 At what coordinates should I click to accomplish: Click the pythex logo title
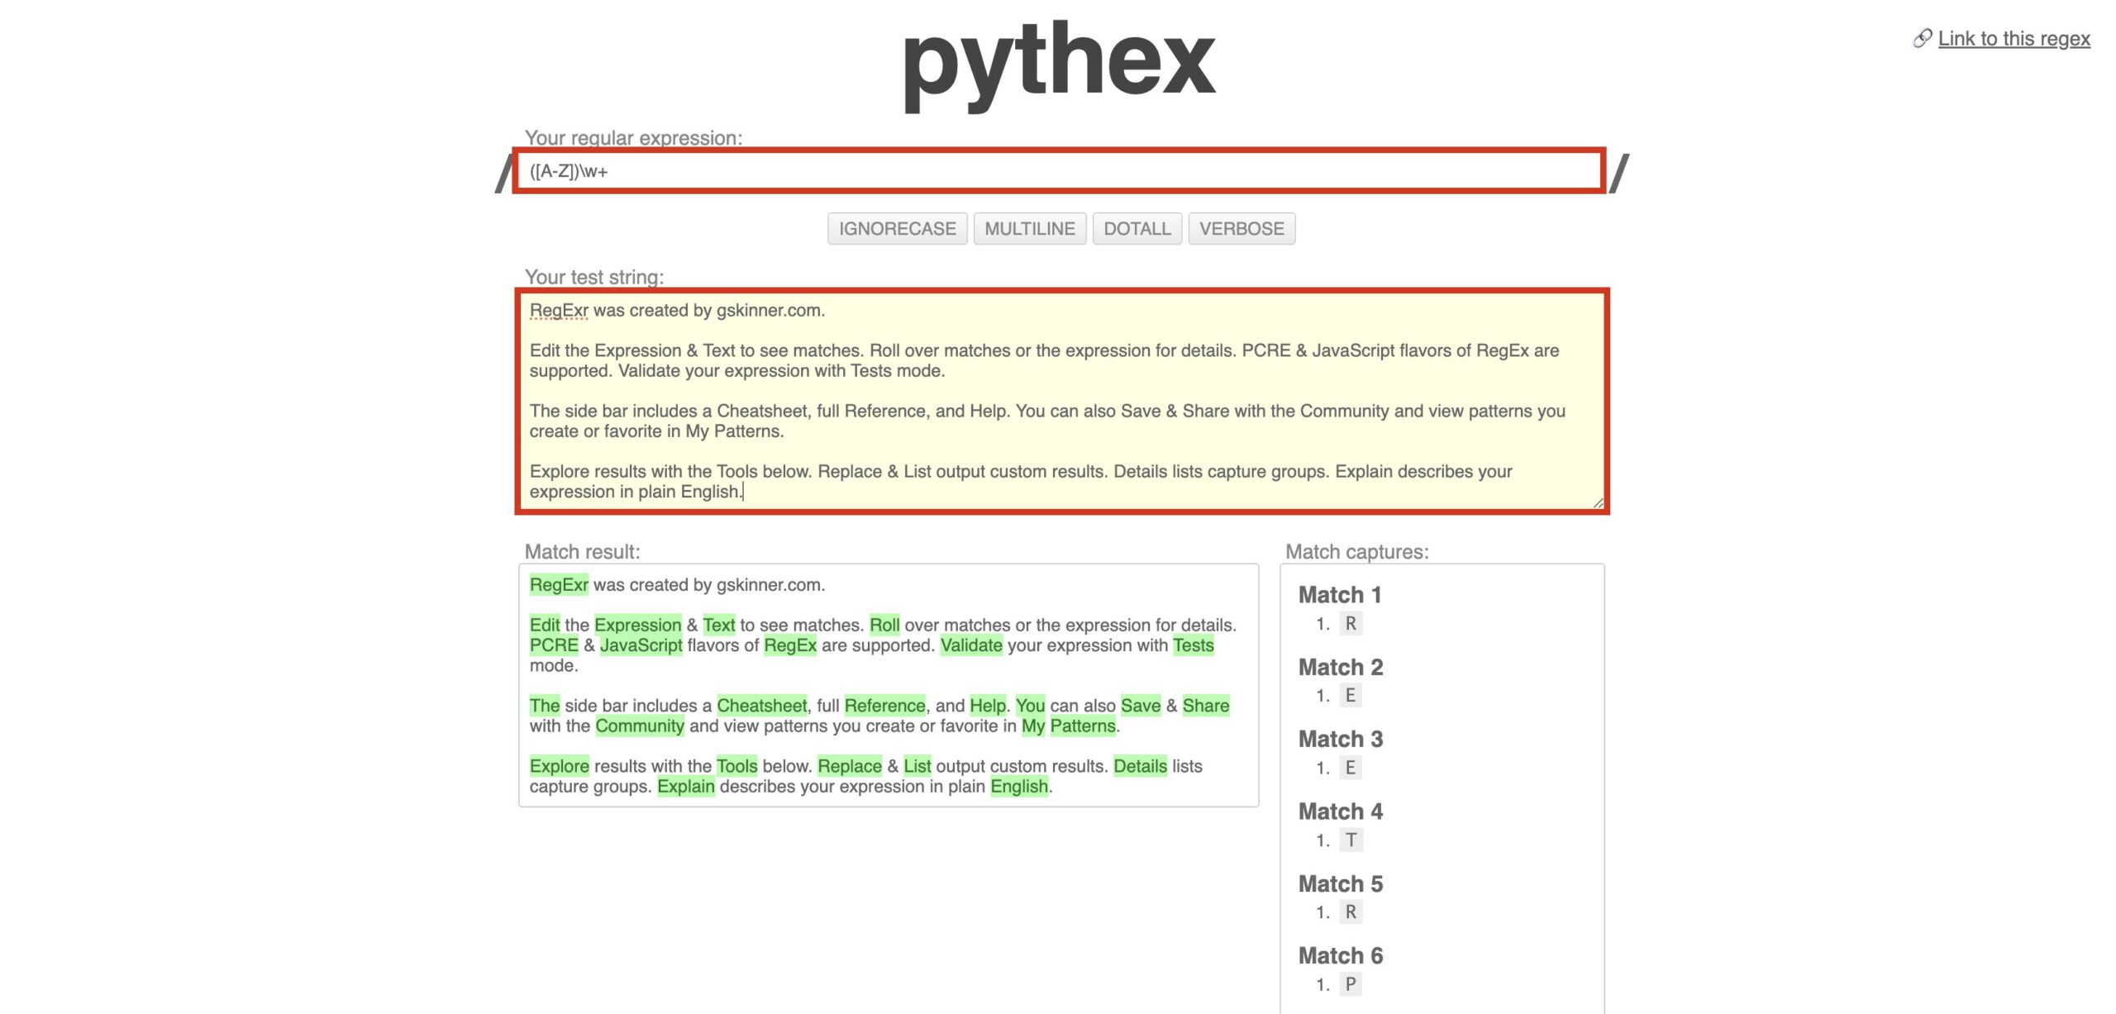(1059, 63)
